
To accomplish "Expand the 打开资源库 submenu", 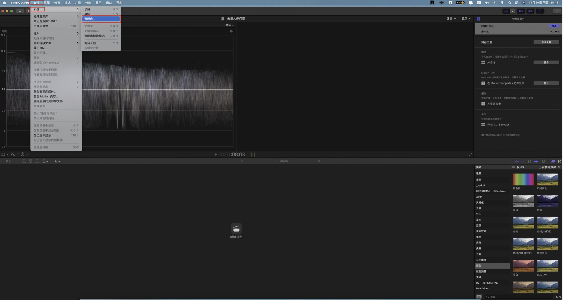I will [x=56, y=16].
